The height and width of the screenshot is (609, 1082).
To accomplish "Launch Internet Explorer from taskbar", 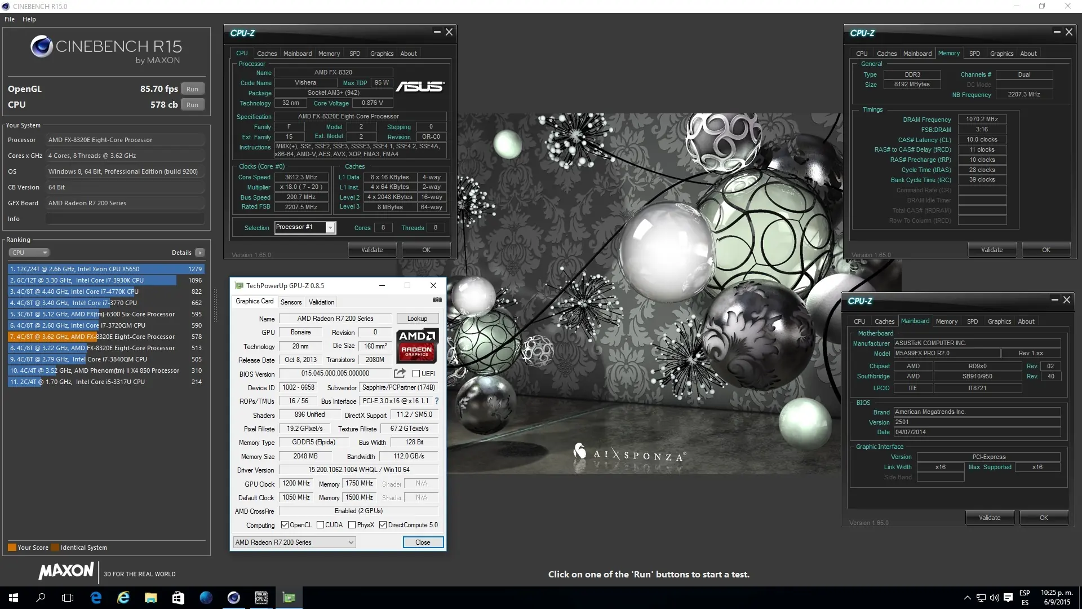I will pos(123,598).
